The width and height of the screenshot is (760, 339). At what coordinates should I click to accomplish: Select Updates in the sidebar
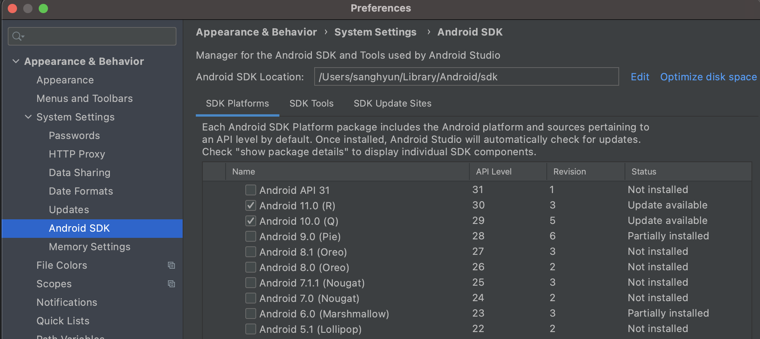[x=69, y=210]
